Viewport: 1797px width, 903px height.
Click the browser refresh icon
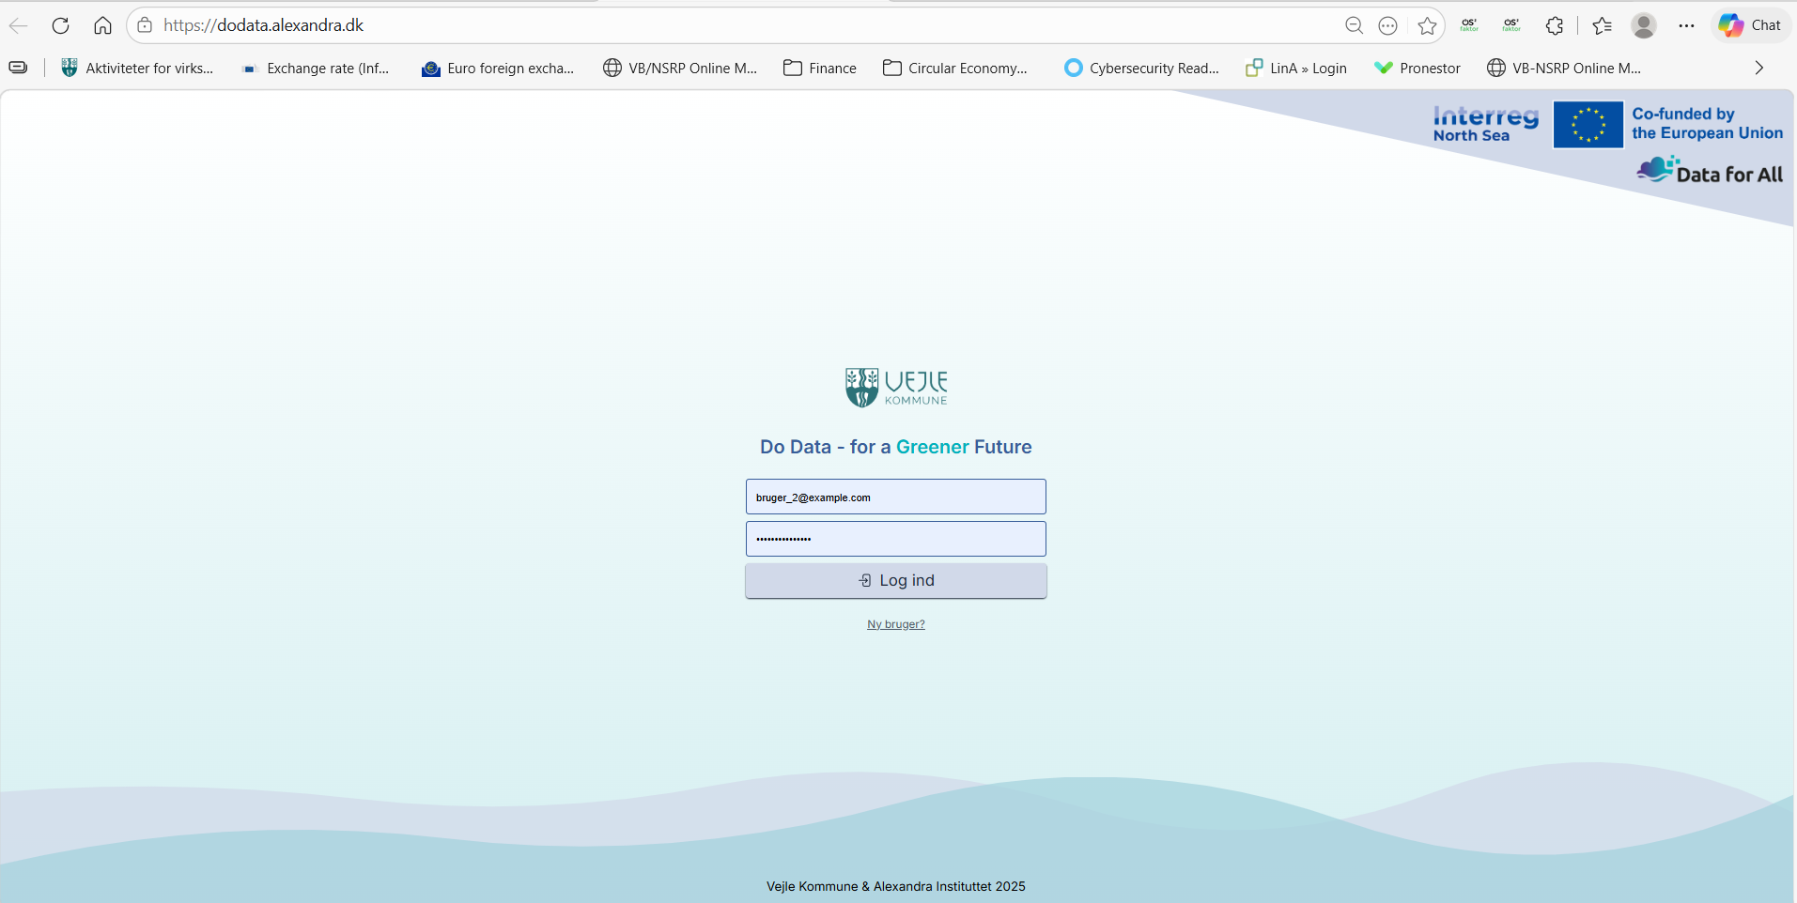point(61,25)
